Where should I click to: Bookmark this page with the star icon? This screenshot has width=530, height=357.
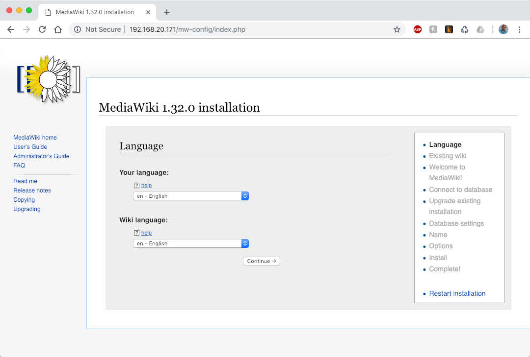(397, 29)
